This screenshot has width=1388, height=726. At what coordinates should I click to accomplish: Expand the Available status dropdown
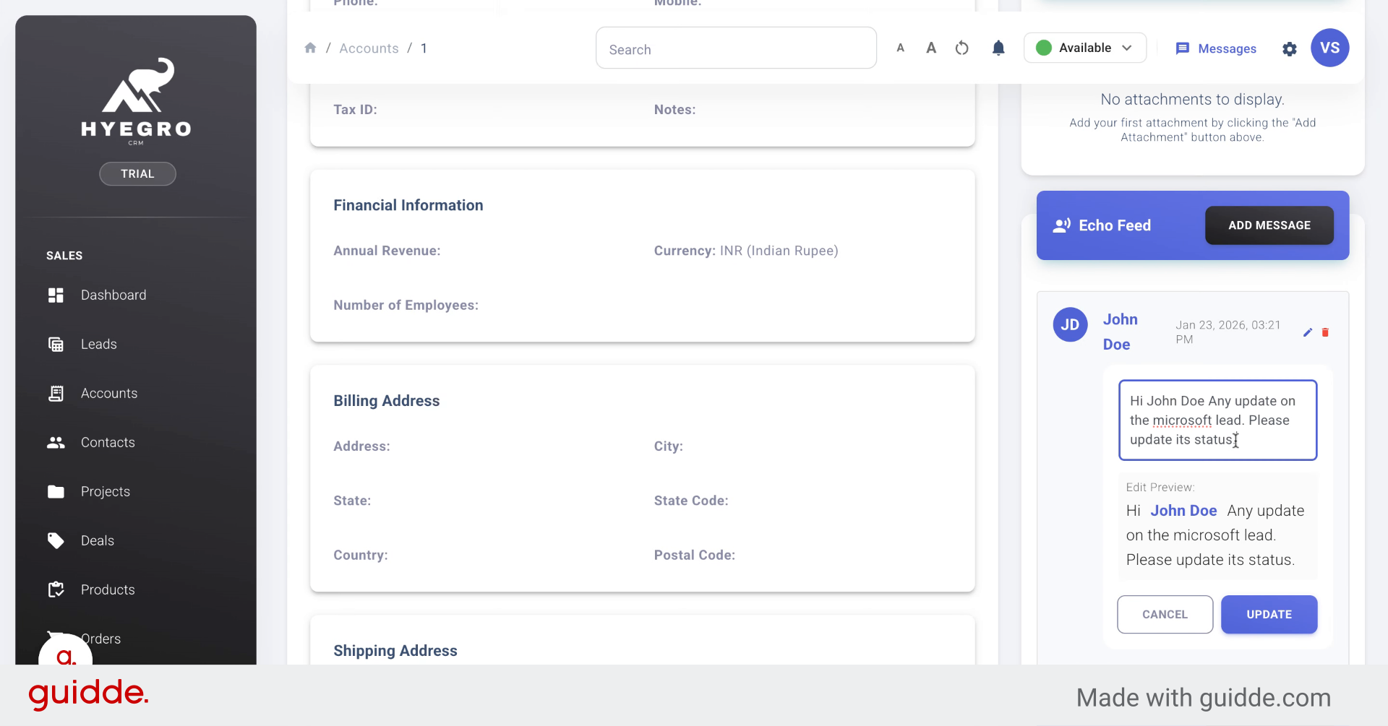pos(1084,48)
